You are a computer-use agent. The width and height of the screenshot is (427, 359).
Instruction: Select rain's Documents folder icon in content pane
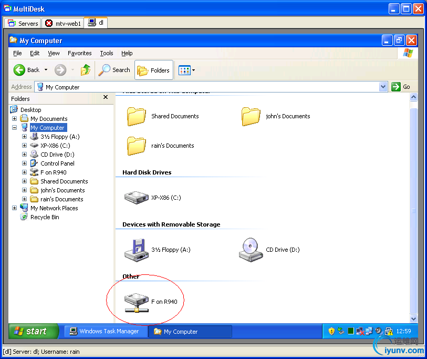[136, 146]
